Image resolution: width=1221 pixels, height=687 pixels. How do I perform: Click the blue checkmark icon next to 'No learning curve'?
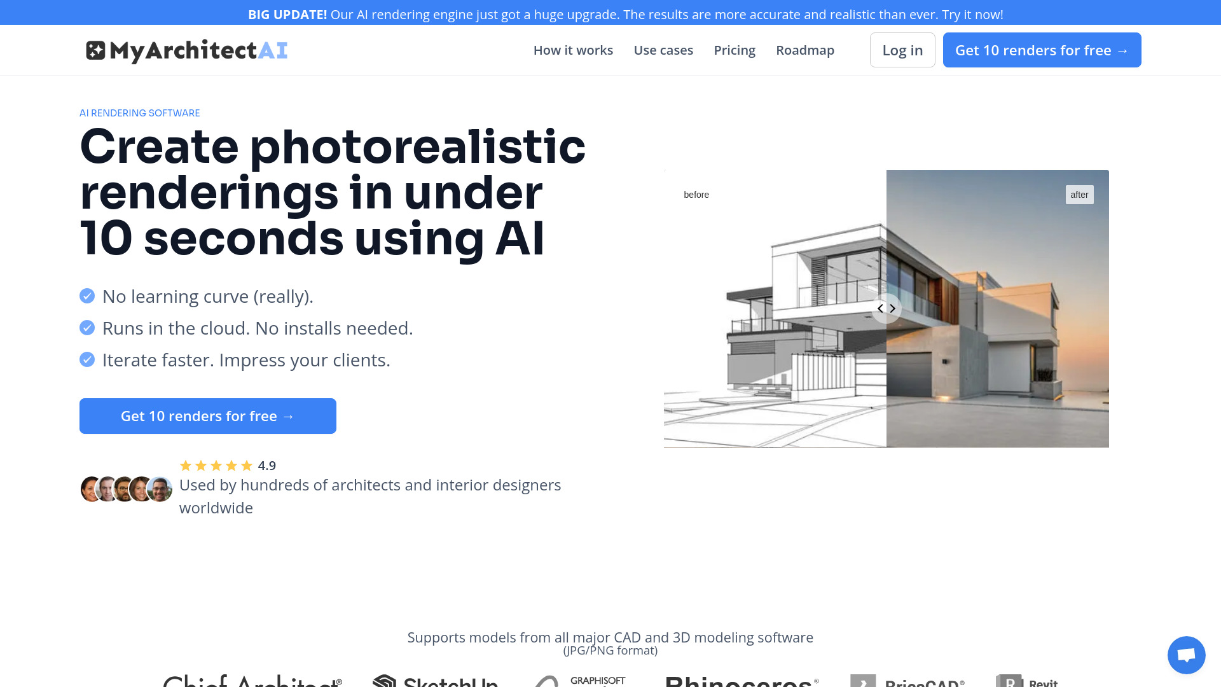click(86, 295)
